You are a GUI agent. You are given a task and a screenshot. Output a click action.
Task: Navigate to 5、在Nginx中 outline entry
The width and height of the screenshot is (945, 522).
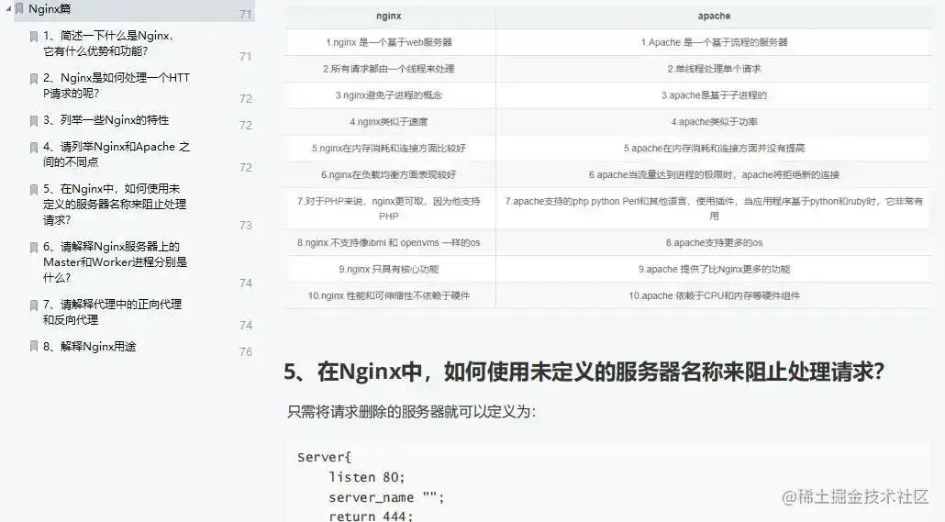coord(115,205)
